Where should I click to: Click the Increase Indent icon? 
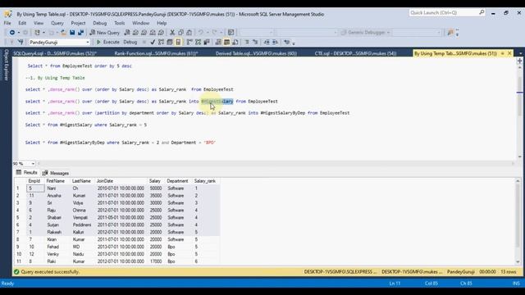[x=275, y=42]
